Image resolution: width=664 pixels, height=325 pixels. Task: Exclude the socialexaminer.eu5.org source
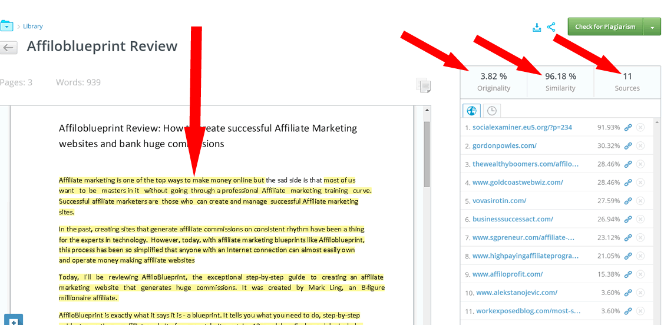[x=640, y=127]
